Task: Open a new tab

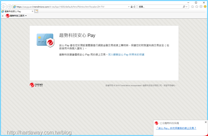Action: (x=36, y=11)
